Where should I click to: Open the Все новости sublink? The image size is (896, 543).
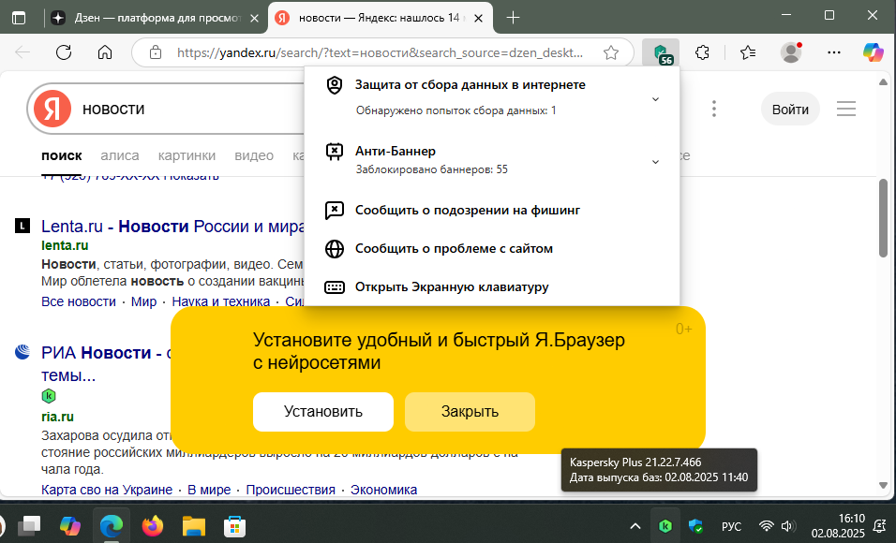(79, 301)
